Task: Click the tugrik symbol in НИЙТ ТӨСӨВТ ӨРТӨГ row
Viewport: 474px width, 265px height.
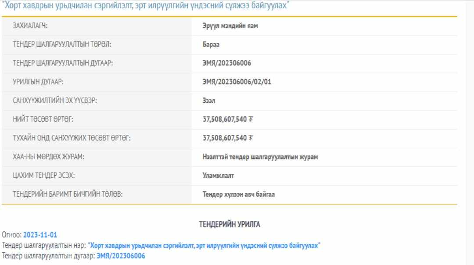Action: point(251,119)
